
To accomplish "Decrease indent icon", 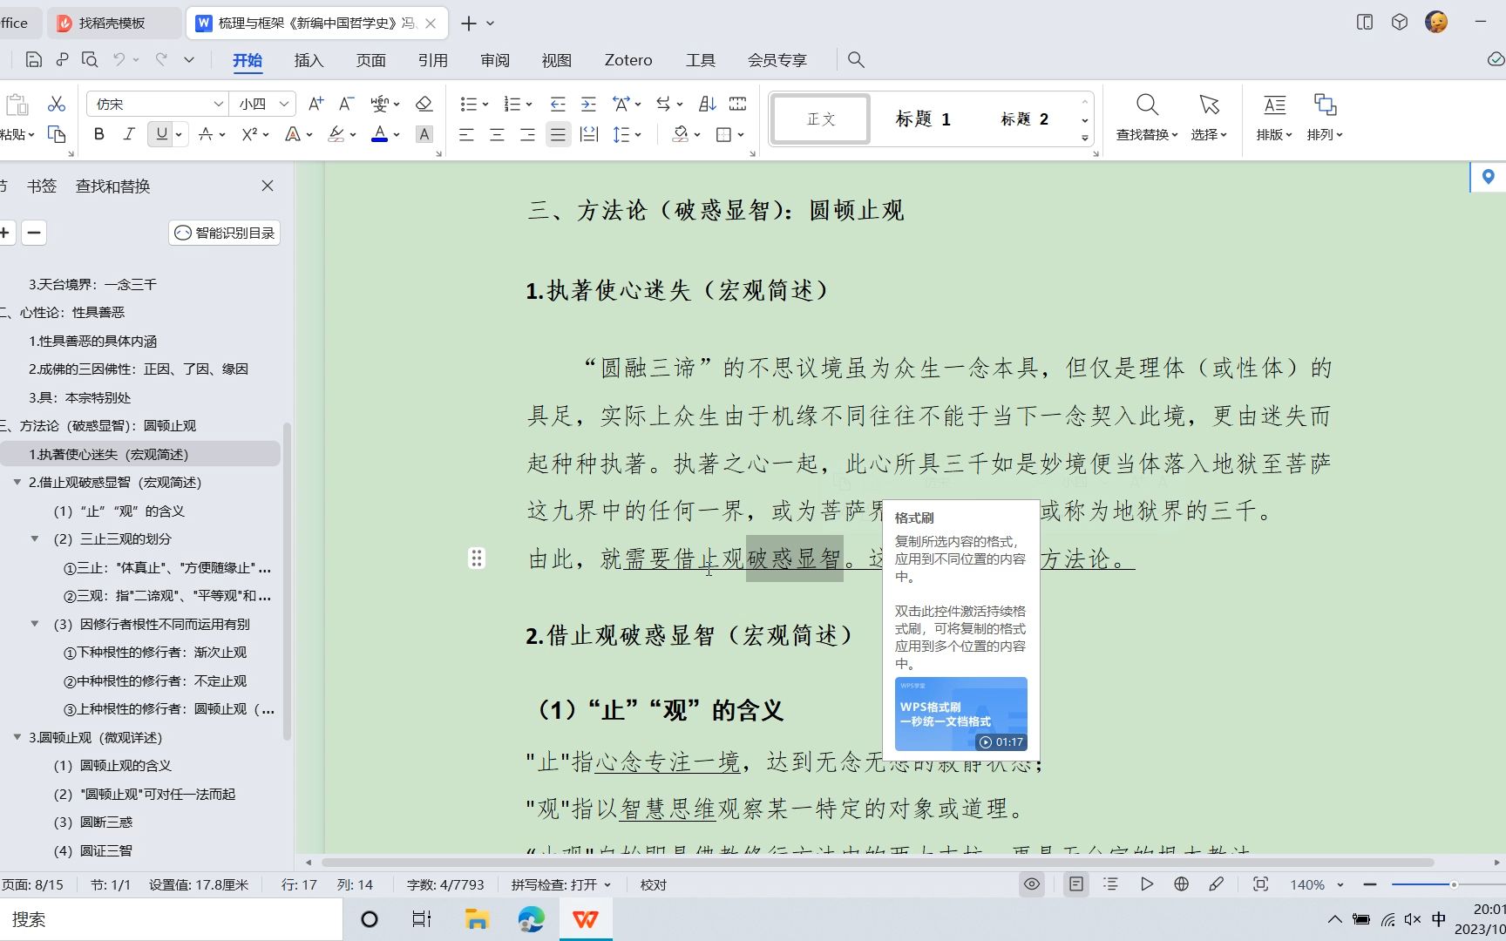I will click(x=558, y=104).
